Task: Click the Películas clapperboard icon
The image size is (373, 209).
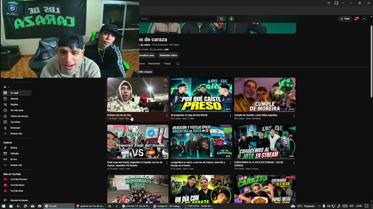Action: point(5,154)
